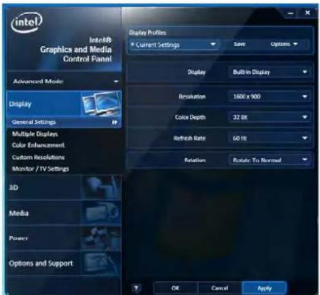The width and height of the screenshot is (320, 295).
Task: Click the Refresh Rate label
Action: [x=189, y=138]
